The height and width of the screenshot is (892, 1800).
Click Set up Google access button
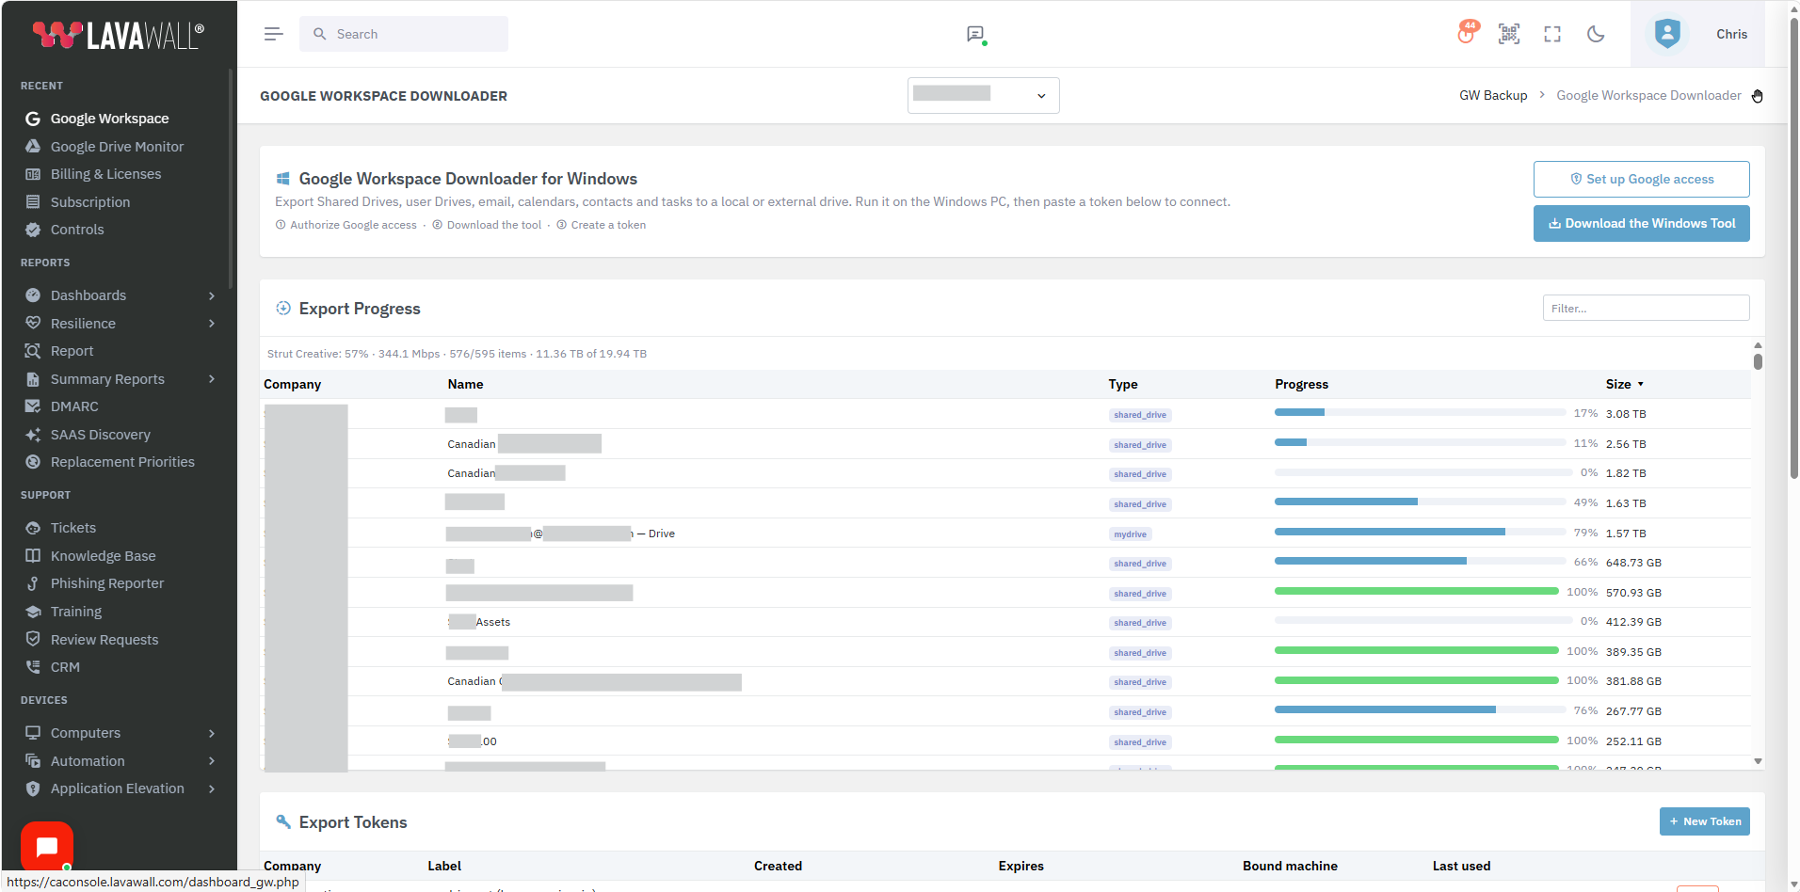point(1642,179)
